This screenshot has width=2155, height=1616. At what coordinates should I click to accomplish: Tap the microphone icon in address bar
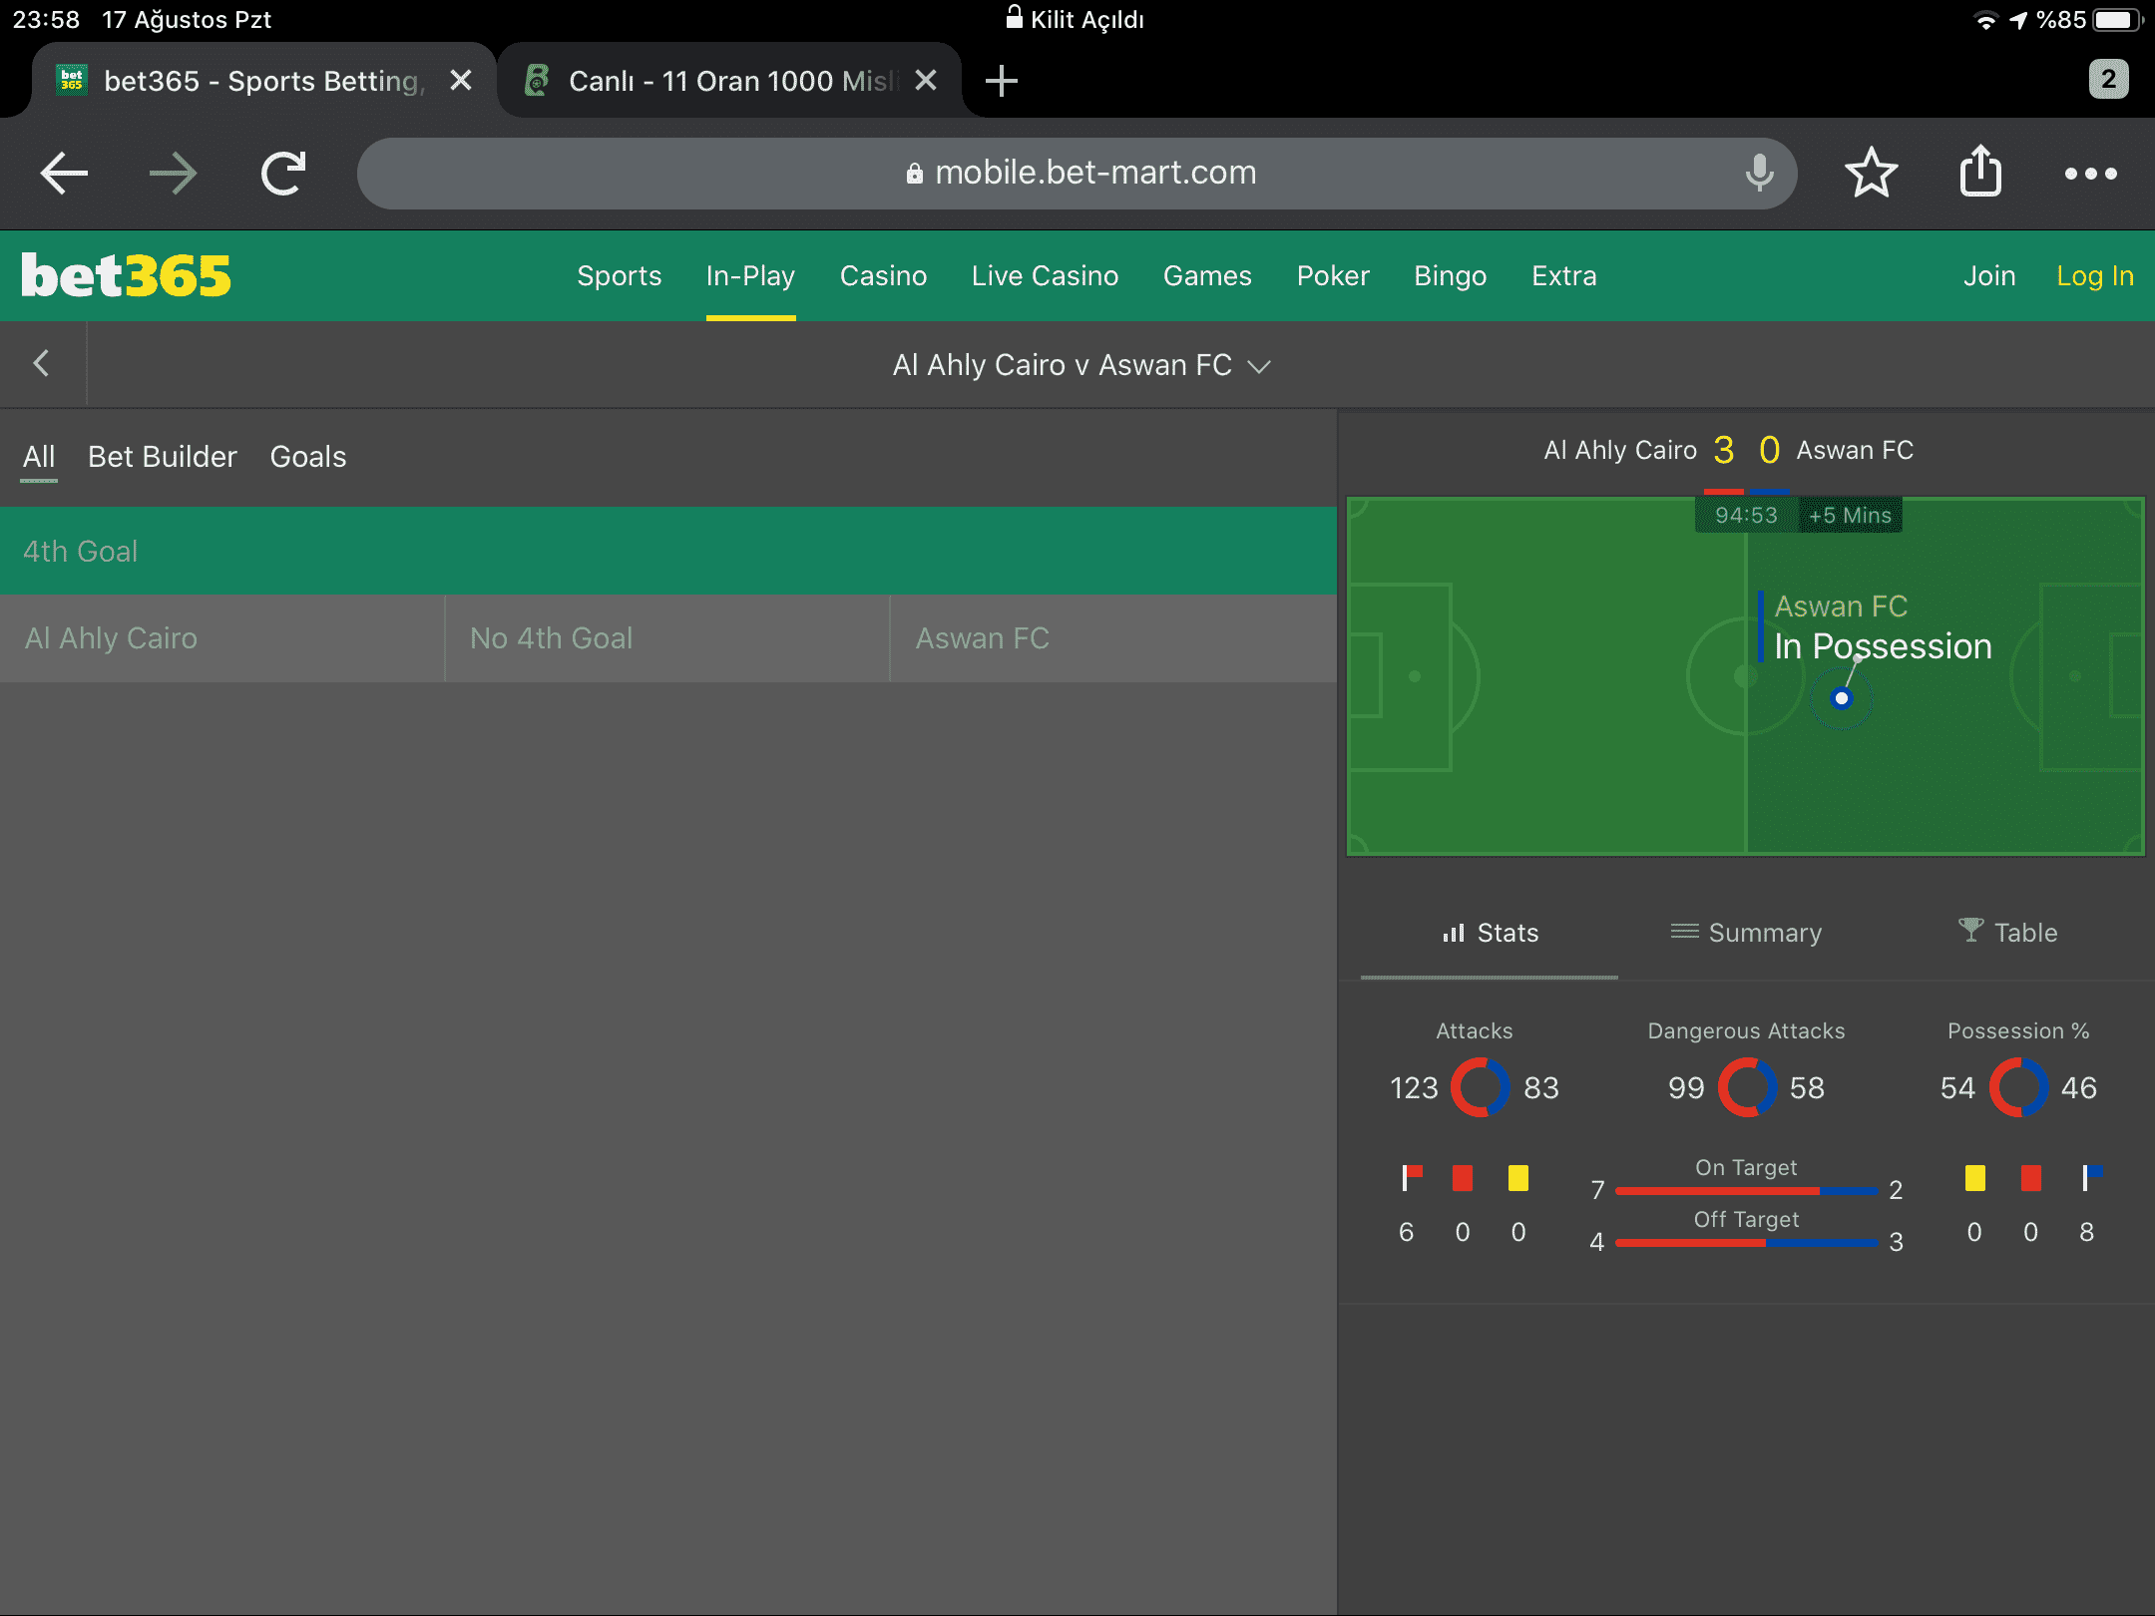[x=1759, y=174]
